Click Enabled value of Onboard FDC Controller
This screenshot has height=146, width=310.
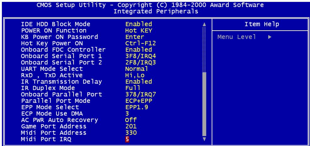click(139, 50)
